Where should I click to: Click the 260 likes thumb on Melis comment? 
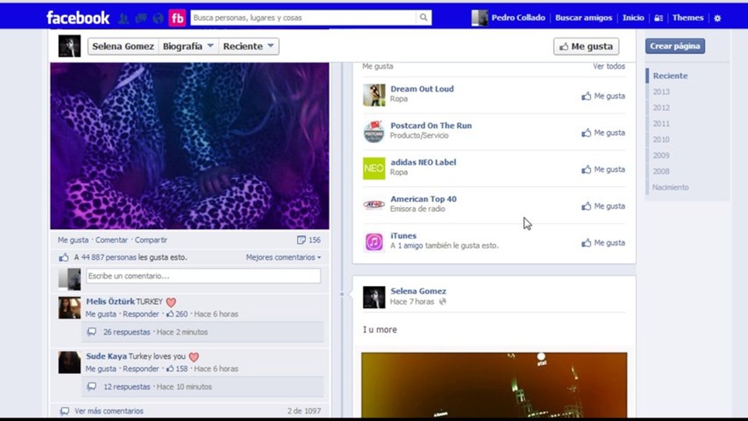(170, 314)
